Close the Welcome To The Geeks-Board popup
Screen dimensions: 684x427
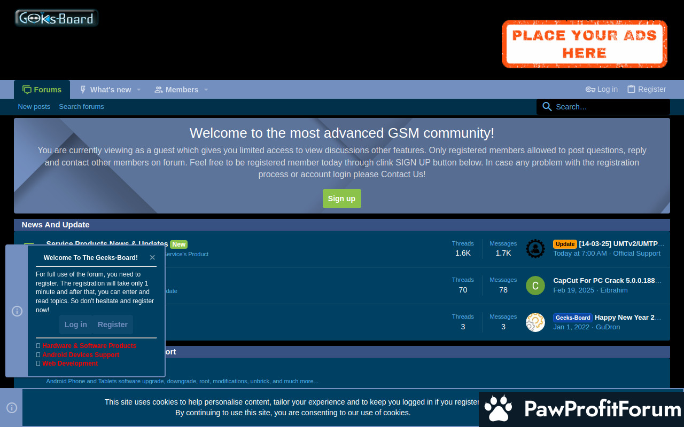coord(152,257)
